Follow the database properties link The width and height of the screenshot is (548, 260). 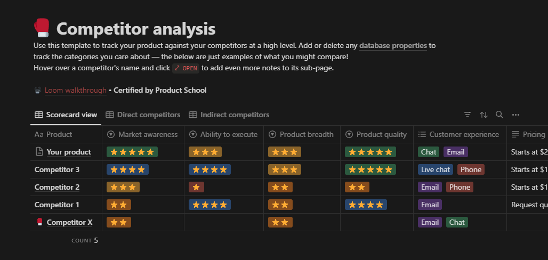393,46
